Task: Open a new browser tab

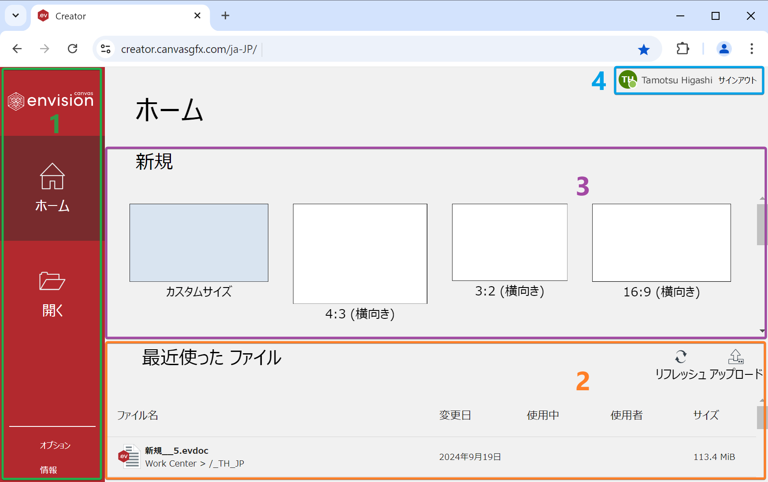Action: click(x=225, y=16)
